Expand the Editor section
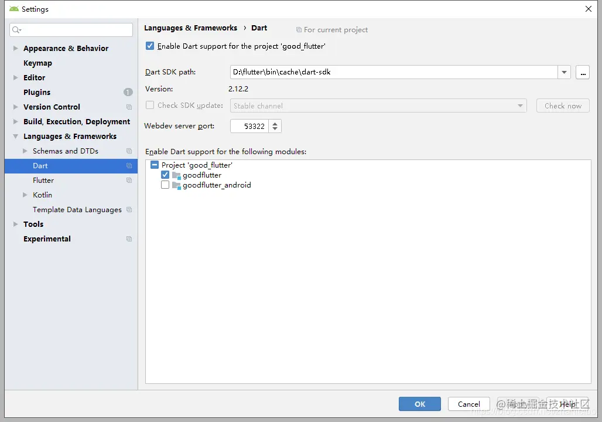 tap(15, 77)
